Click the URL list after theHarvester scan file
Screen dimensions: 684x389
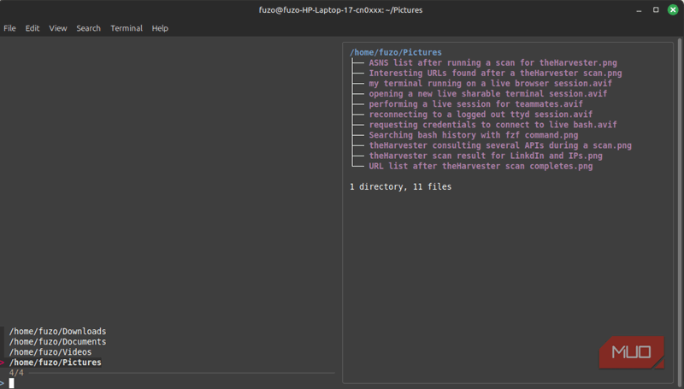point(481,166)
